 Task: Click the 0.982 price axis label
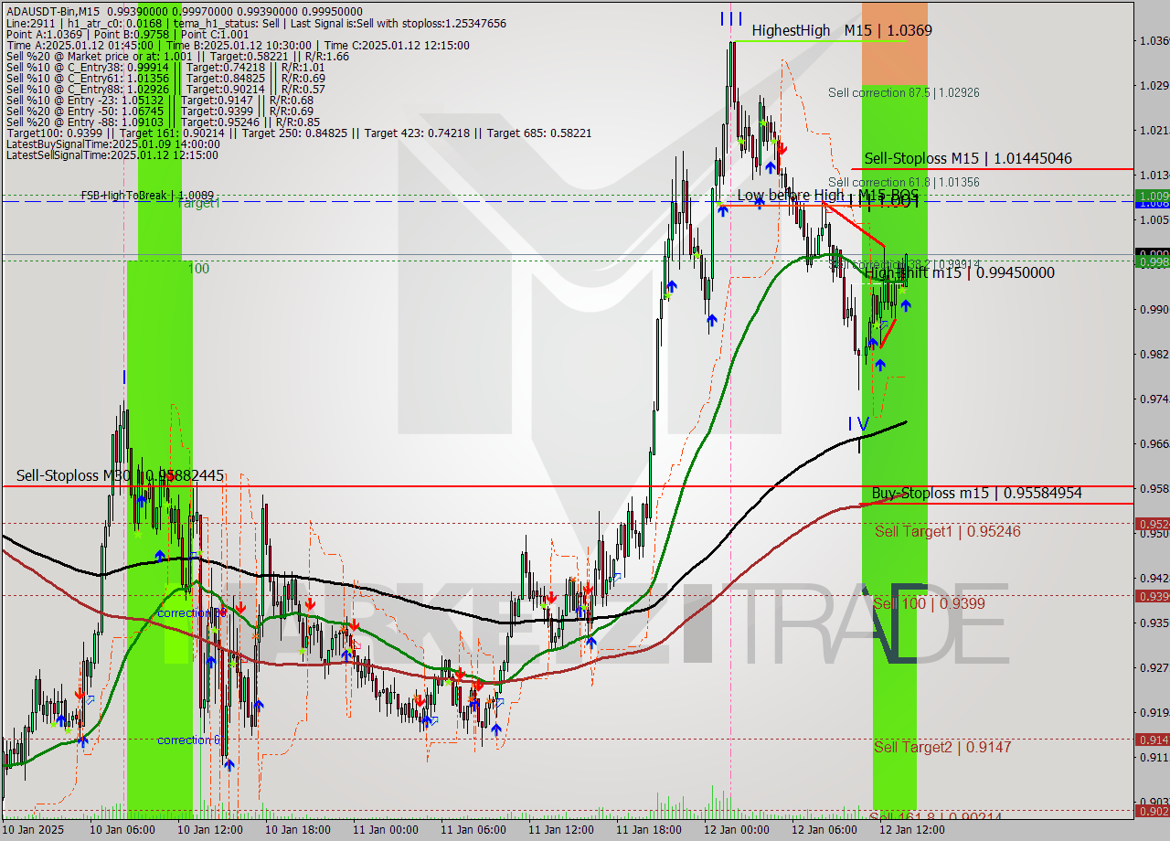pyautogui.click(x=1154, y=354)
